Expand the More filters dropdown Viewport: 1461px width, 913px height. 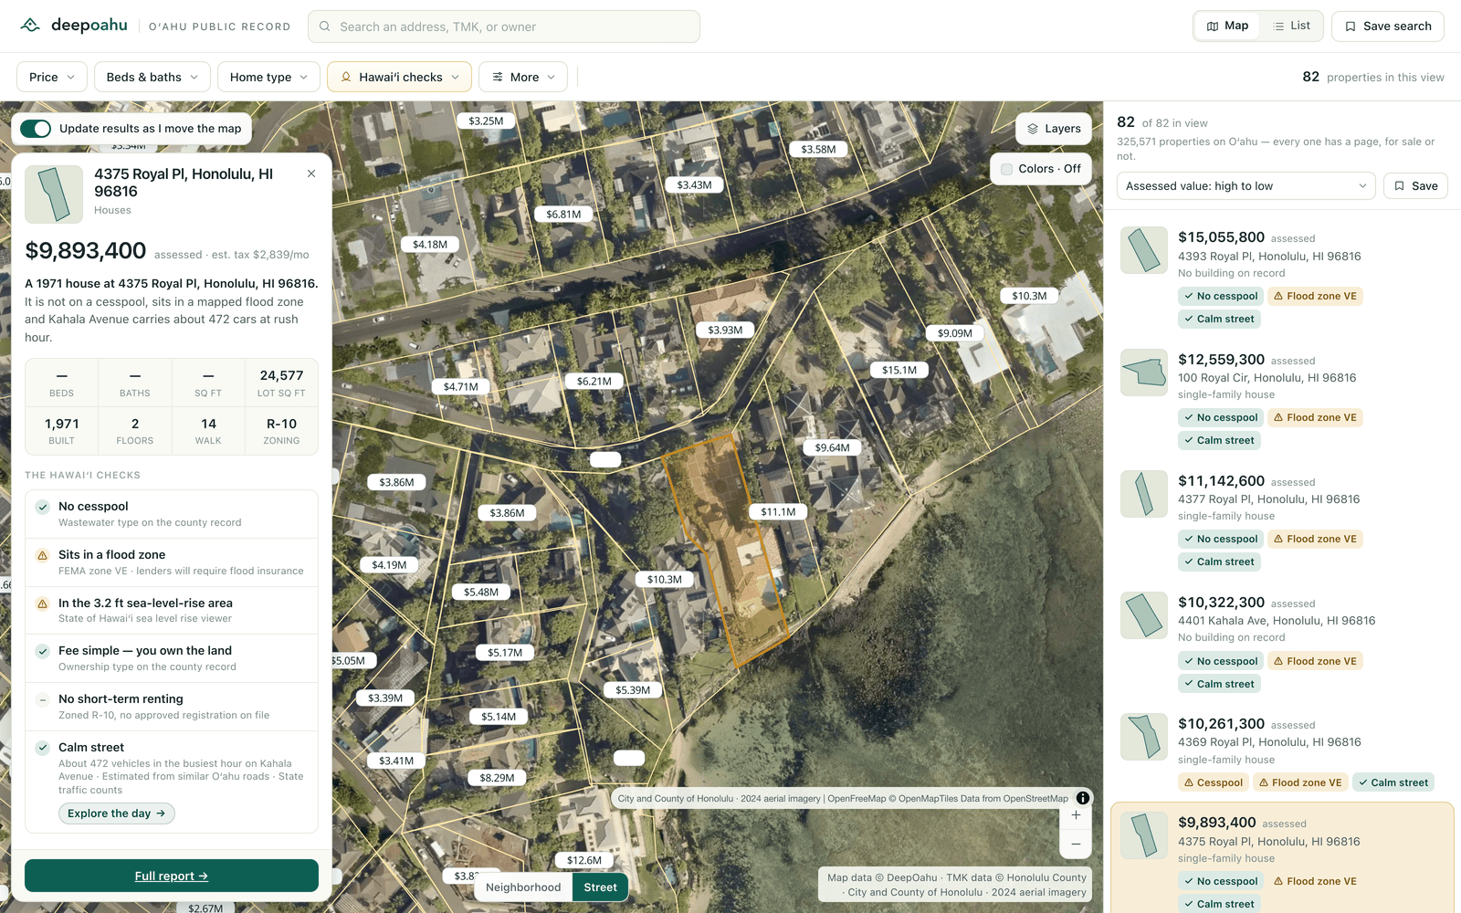pyautogui.click(x=523, y=77)
